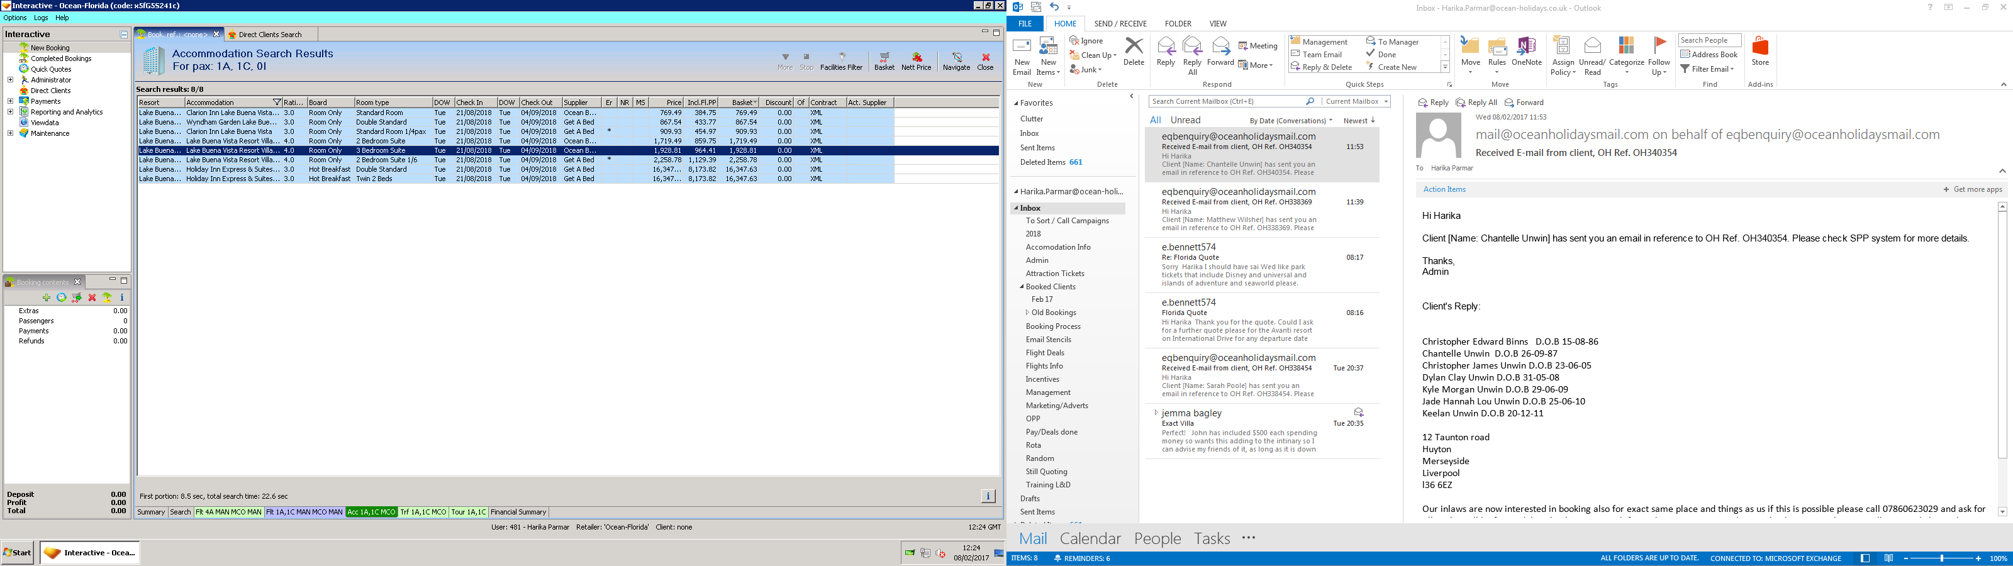Image resolution: width=2013 pixels, height=566 pixels.
Task: Click the Navigate icon in Interactive toolbar
Action: click(956, 61)
